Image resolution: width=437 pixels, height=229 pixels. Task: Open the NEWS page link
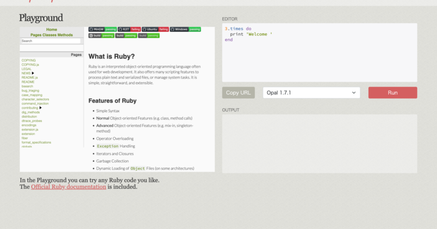pos(26,73)
